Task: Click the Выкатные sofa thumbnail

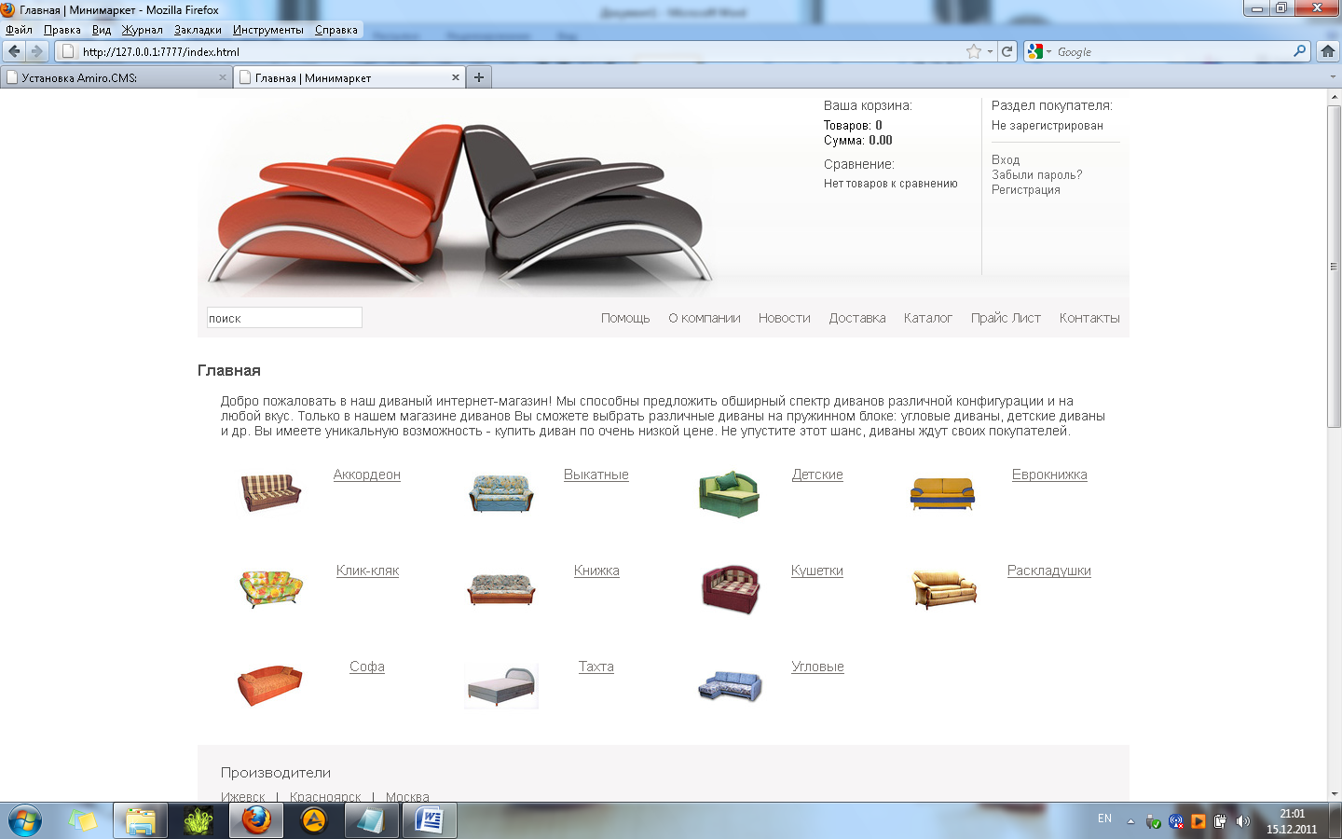Action: [x=501, y=493]
